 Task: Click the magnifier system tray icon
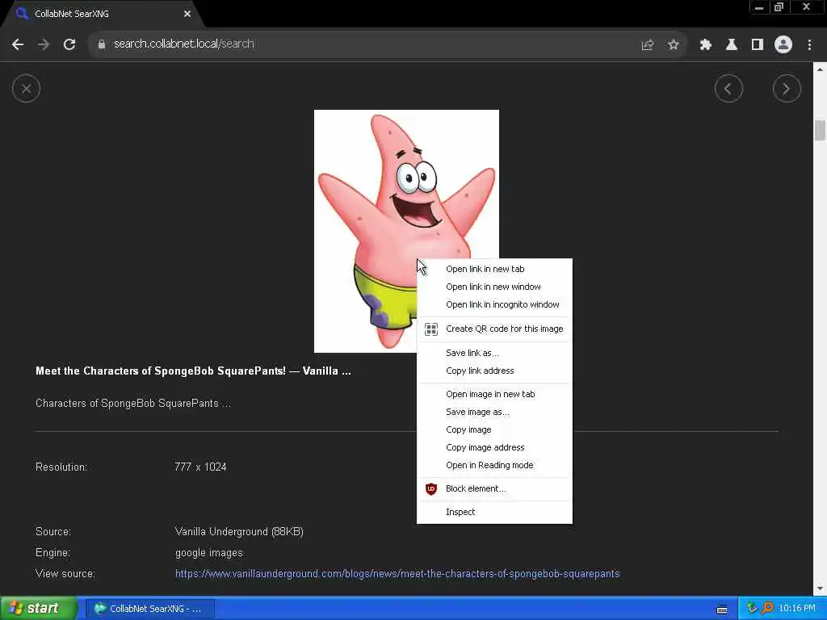[767, 609]
